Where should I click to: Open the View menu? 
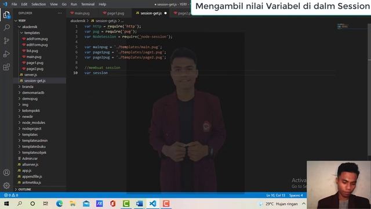[x=54, y=4]
